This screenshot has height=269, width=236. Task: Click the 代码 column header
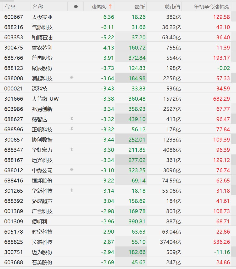(x=10, y=7)
